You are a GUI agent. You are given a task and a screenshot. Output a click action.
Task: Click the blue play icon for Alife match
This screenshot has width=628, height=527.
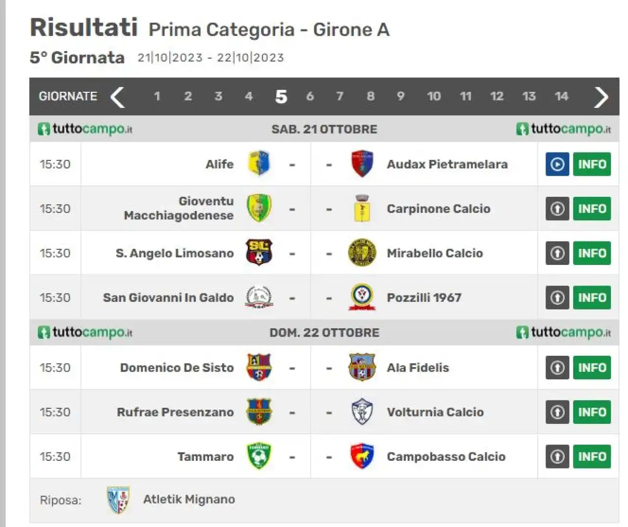click(x=557, y=164)
